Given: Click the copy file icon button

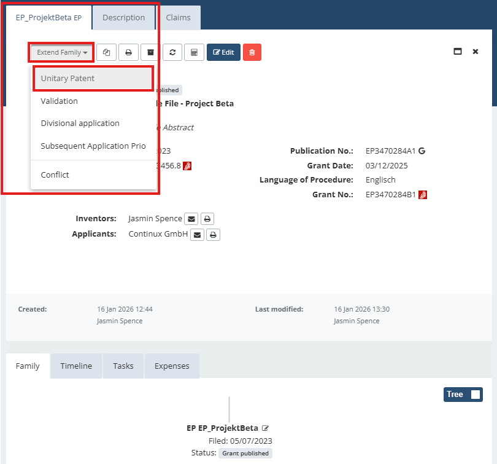Looking at the screenshot, I should pos(107,52).
